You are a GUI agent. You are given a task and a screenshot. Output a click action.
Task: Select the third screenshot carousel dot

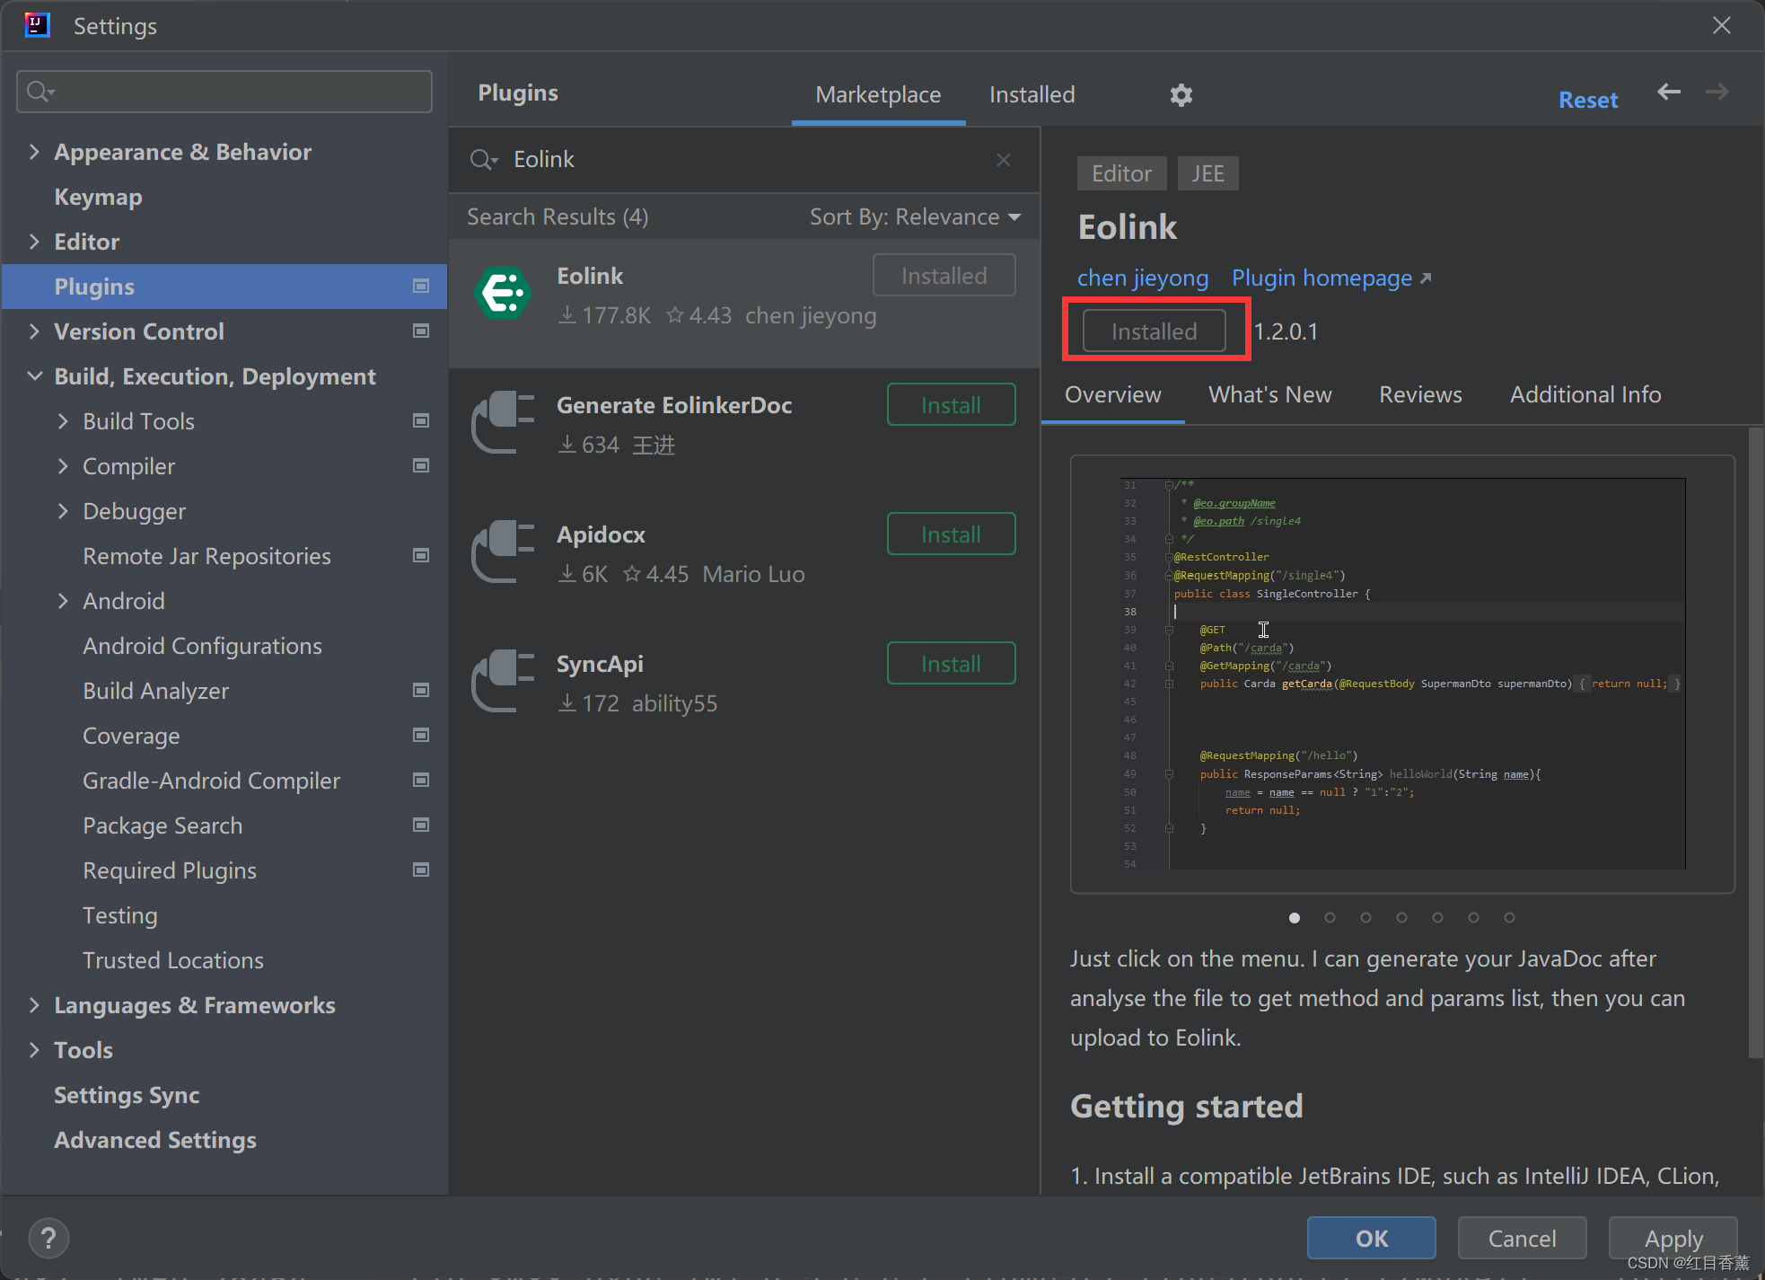tap(1365, 917)
